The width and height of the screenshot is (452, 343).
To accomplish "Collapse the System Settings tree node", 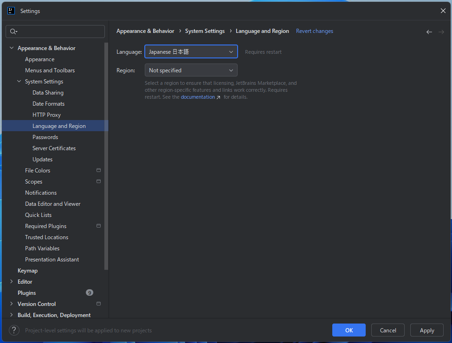I will [19, 82].
